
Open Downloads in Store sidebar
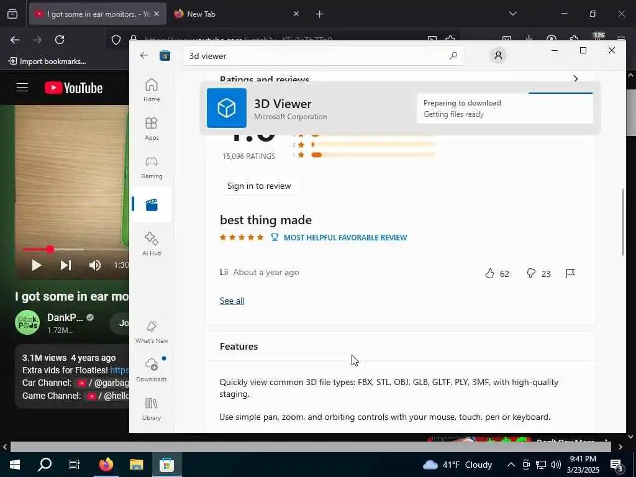(x=152, y=370)
